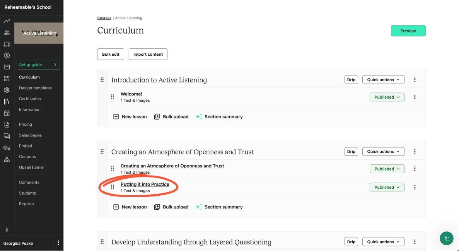This screenshot has width=459, height=251.
Task: Click the analytics trend line icon
Action: pos(7,21)
